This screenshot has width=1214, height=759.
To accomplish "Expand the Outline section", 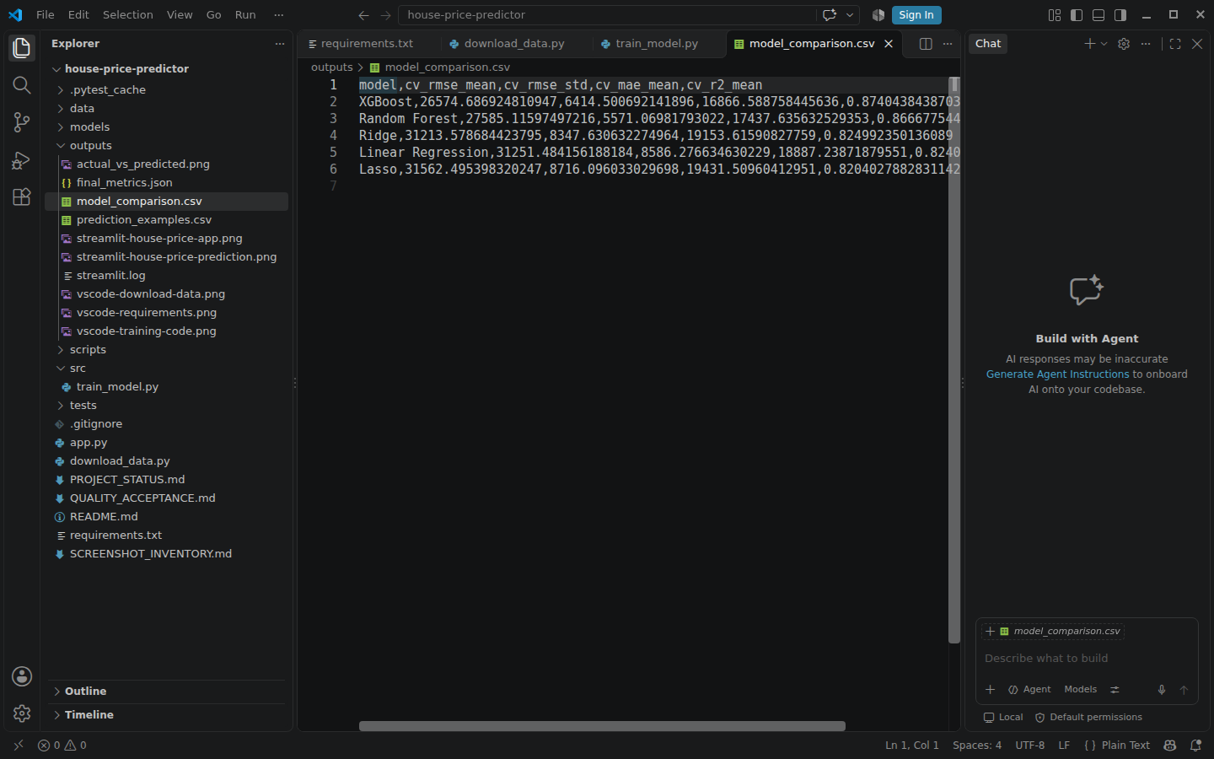I will (166, 692).
